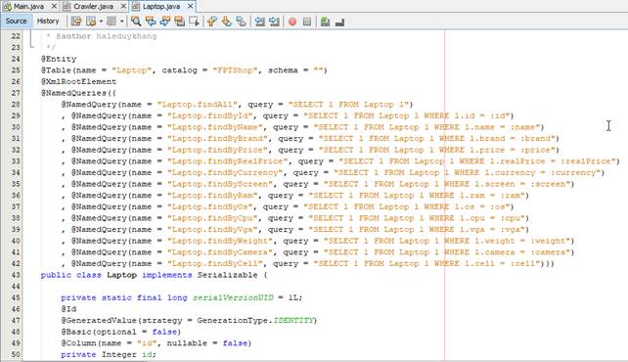Screen dimensions: 628x362
Task: Open the Forward history dropdown arrow
Action: click(121, 22)
